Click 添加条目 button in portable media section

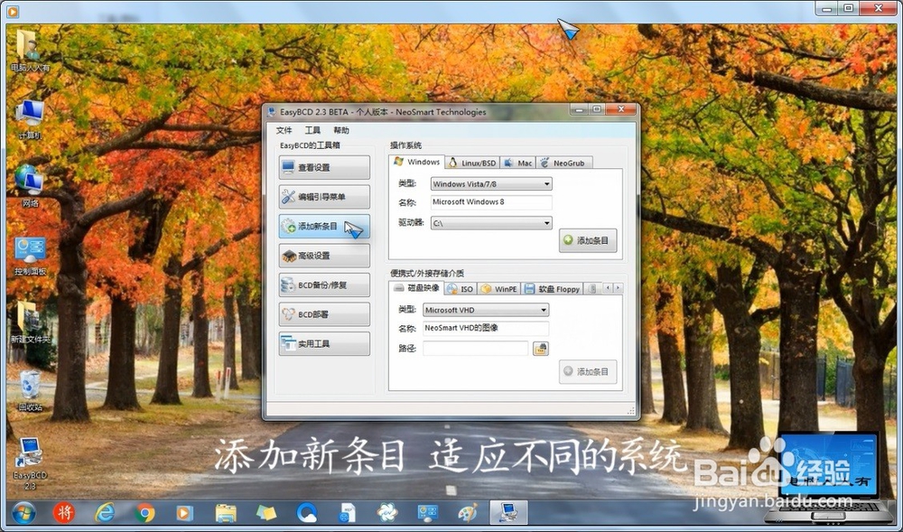click(588, 372)
